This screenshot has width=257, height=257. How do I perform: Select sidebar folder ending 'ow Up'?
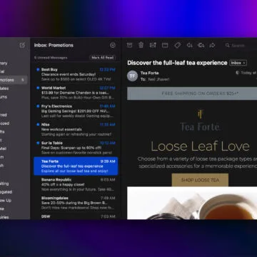pos(6,201)
